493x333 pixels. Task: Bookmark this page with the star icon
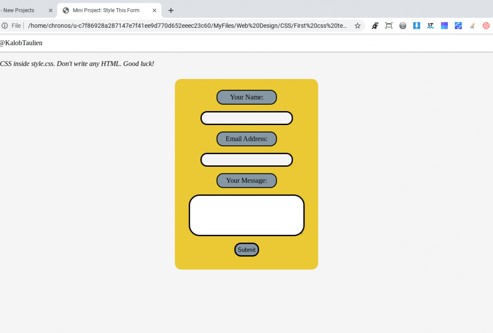click(358, 25)
